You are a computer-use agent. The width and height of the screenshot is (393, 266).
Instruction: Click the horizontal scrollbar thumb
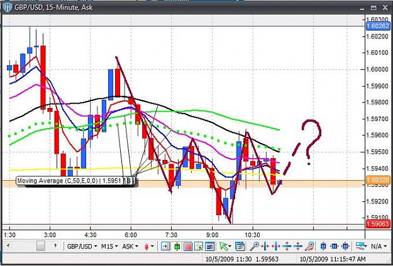[41, 246]
